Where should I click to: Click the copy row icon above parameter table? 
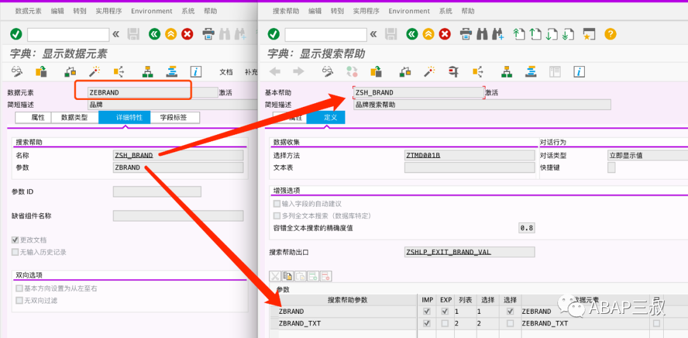click(288, 276)
